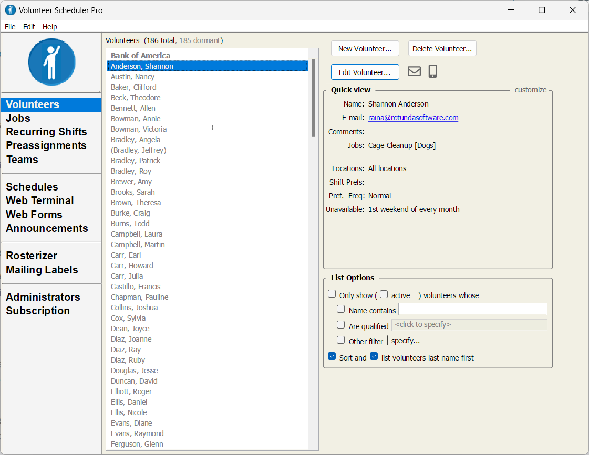589x455 pixels.
Task: Open Recurring Shifts section
Action: coord(47,132)
